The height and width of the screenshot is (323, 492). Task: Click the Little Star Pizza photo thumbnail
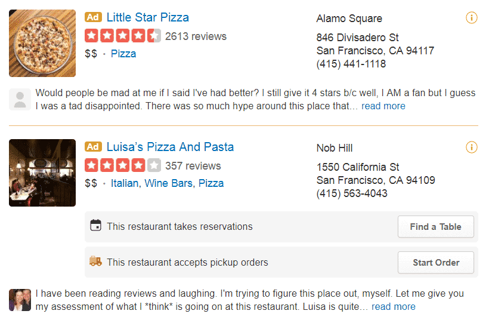42,43
